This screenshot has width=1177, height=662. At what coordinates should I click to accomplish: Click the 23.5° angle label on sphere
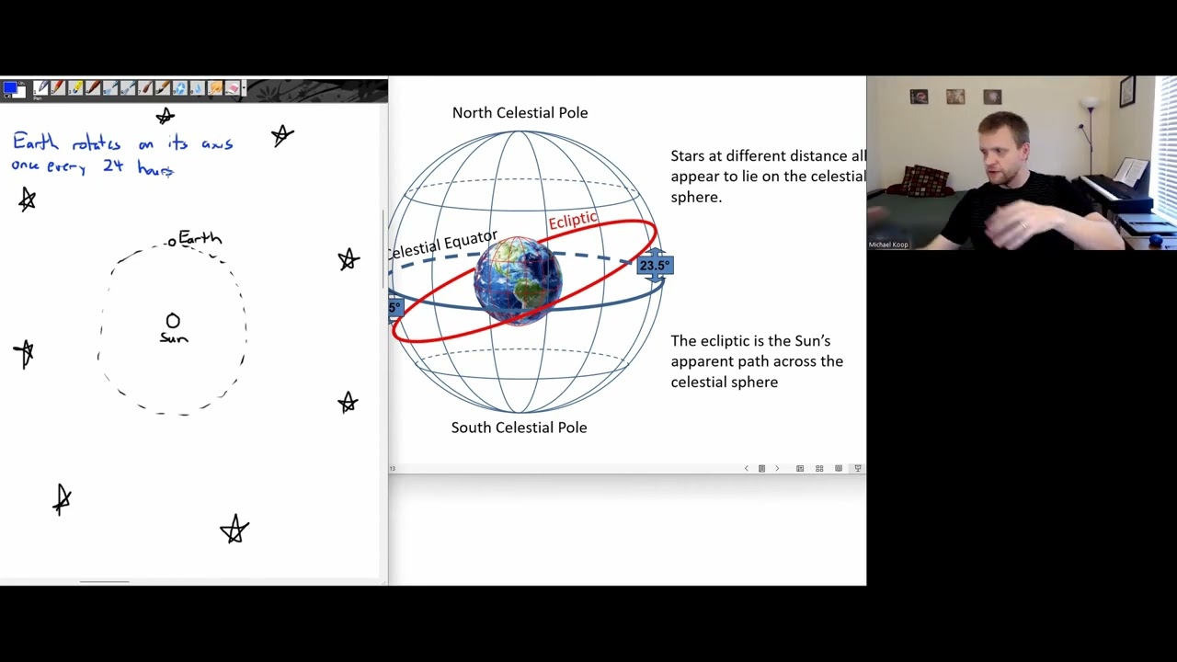pyautogui.click(x=655, y=266)
